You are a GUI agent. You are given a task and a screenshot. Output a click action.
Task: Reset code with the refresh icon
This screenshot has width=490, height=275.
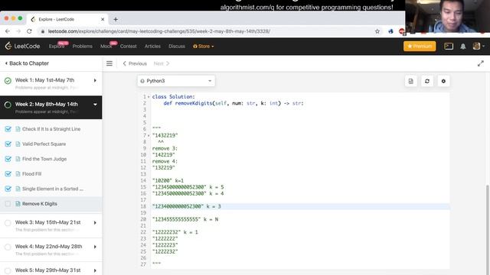click(427, 81)
